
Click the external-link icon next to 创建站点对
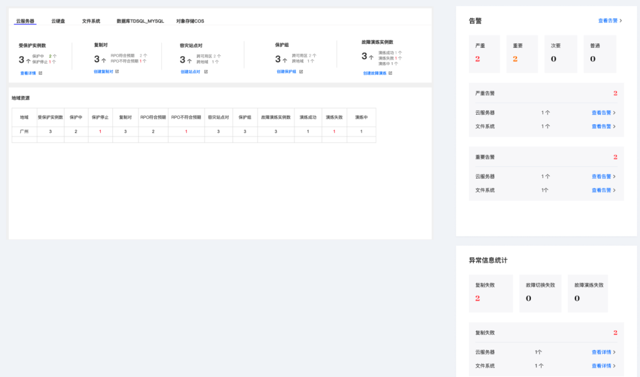(x=207, y=72)
